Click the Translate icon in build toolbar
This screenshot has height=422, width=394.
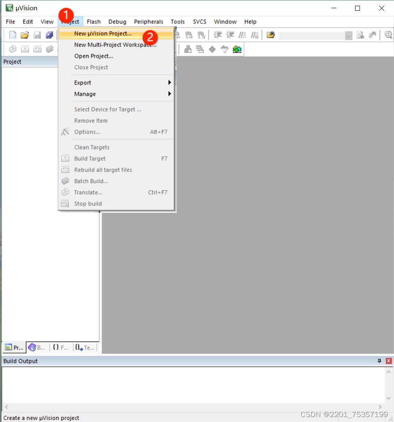[x=13, y=49]
